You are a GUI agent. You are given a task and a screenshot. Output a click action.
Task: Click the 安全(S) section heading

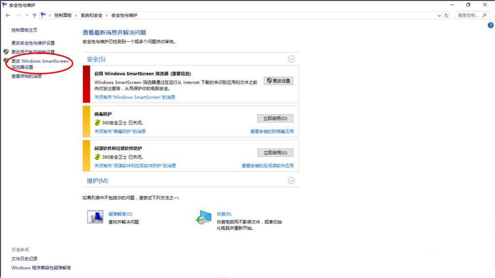click(96, 59)
